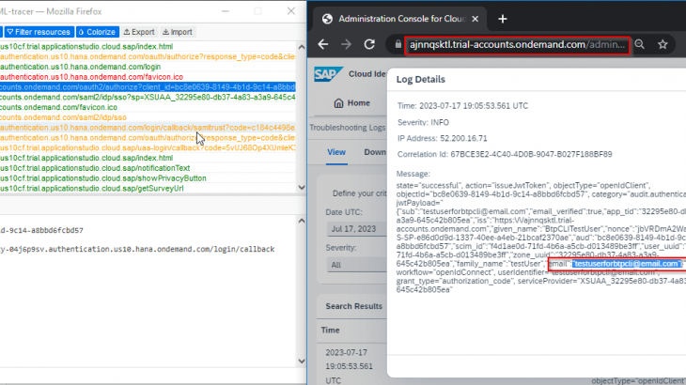The width and height of the screenshot is (686, 385).
Task: Close the SAML-tracer Firefox window
Action: tap(291, 11)
